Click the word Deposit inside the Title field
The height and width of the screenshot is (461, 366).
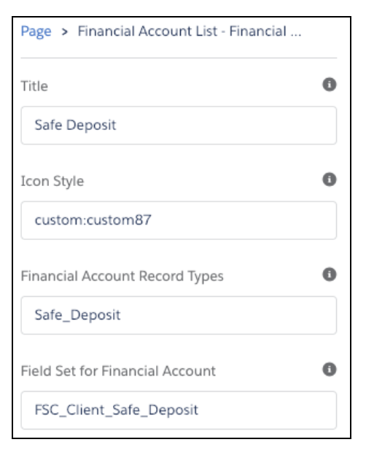point(91,125)
